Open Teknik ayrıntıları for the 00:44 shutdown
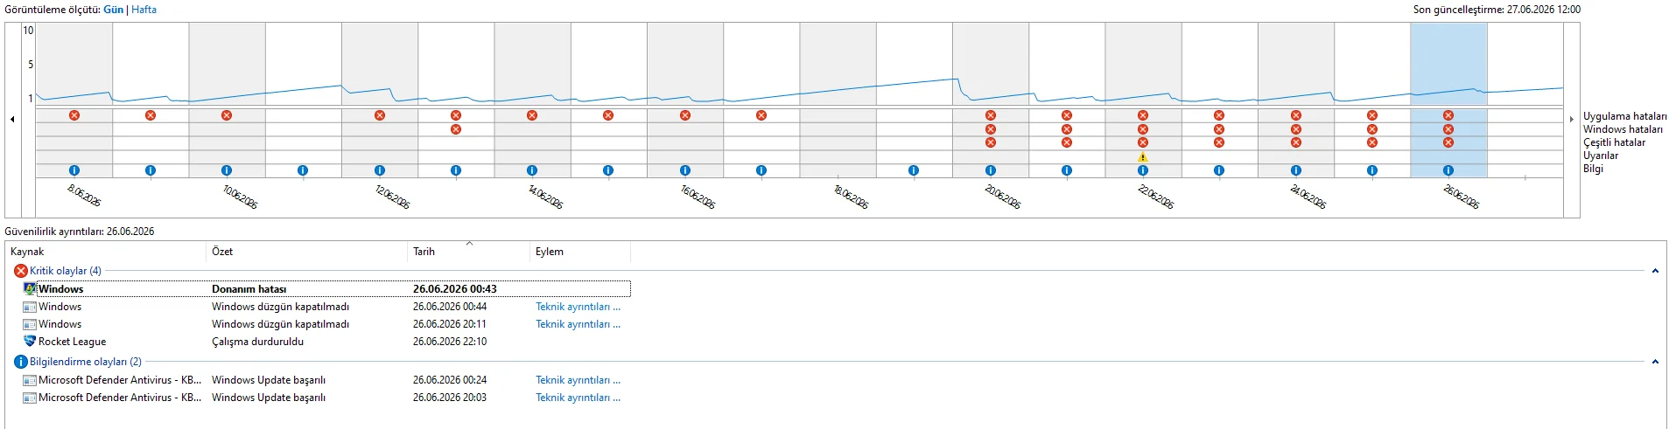 (578, 307)
